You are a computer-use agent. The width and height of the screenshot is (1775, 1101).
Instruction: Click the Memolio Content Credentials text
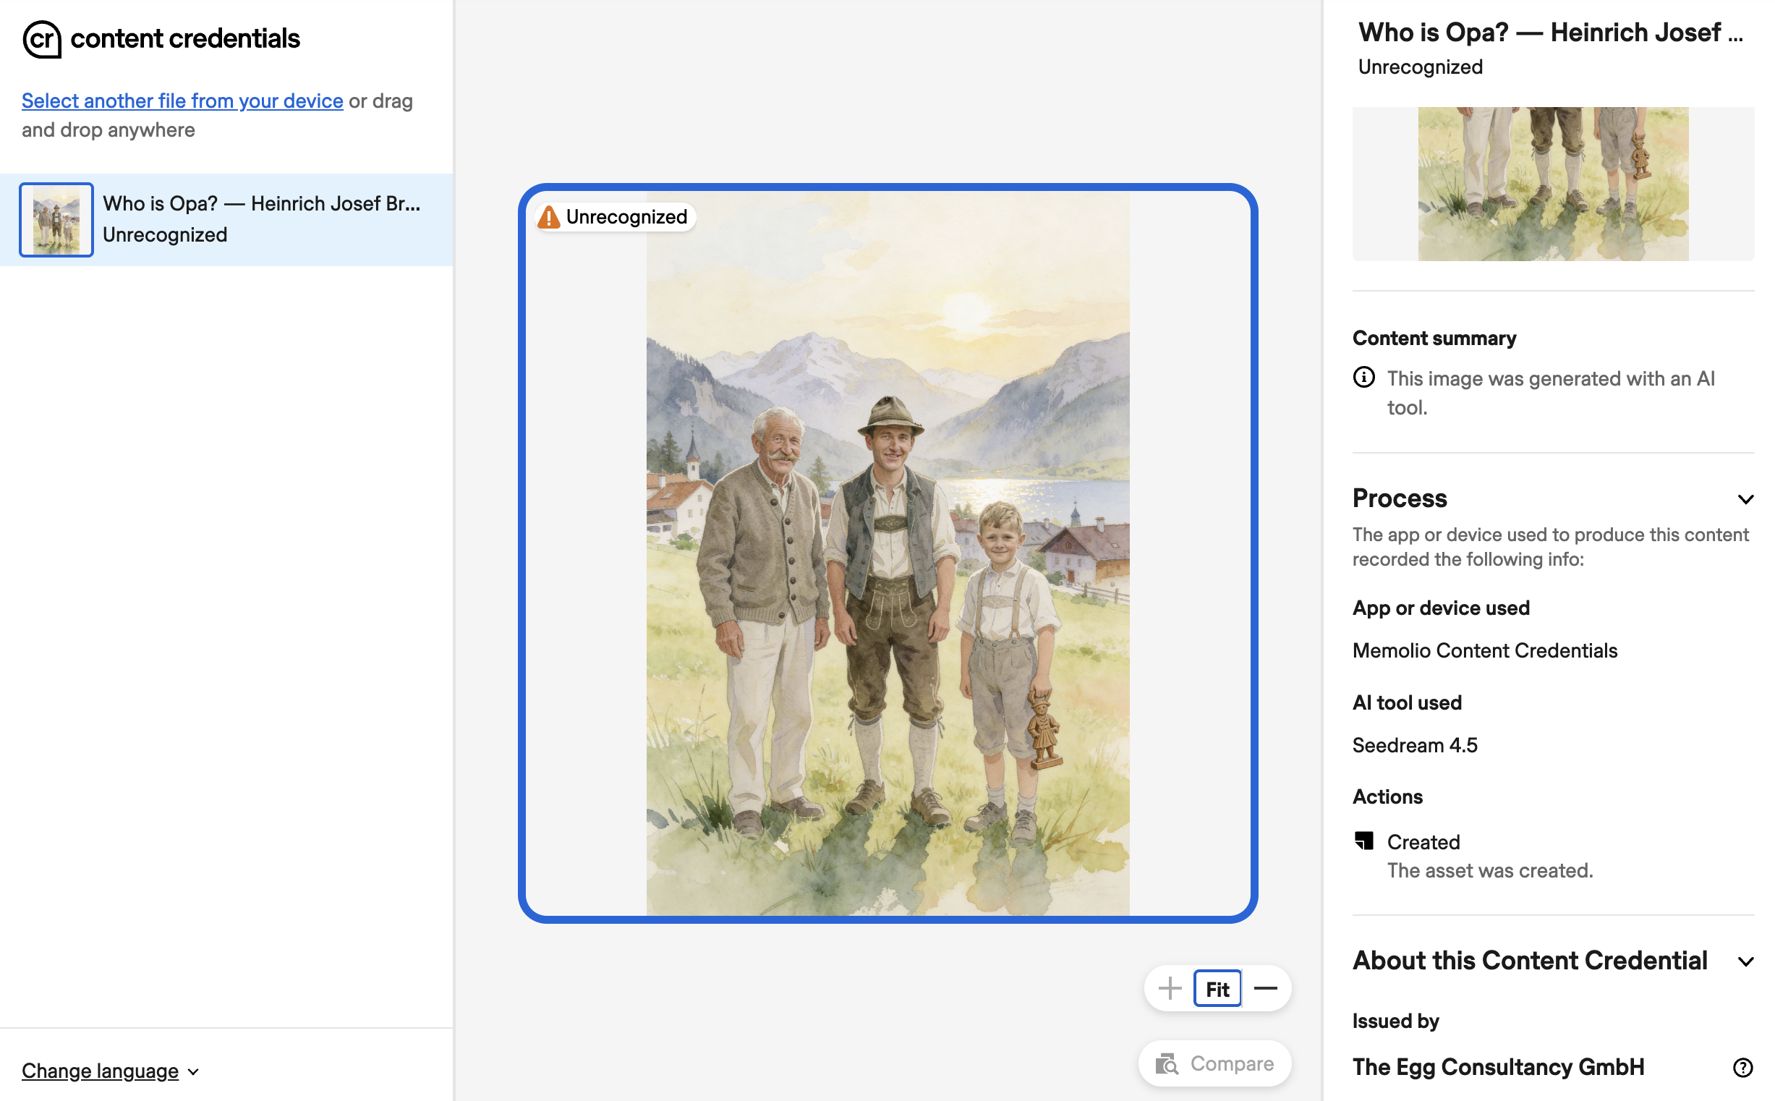coord(1484,650)
